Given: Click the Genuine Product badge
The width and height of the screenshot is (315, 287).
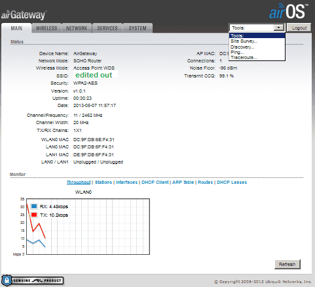Looking at the screenshot, I should point(33,280).
